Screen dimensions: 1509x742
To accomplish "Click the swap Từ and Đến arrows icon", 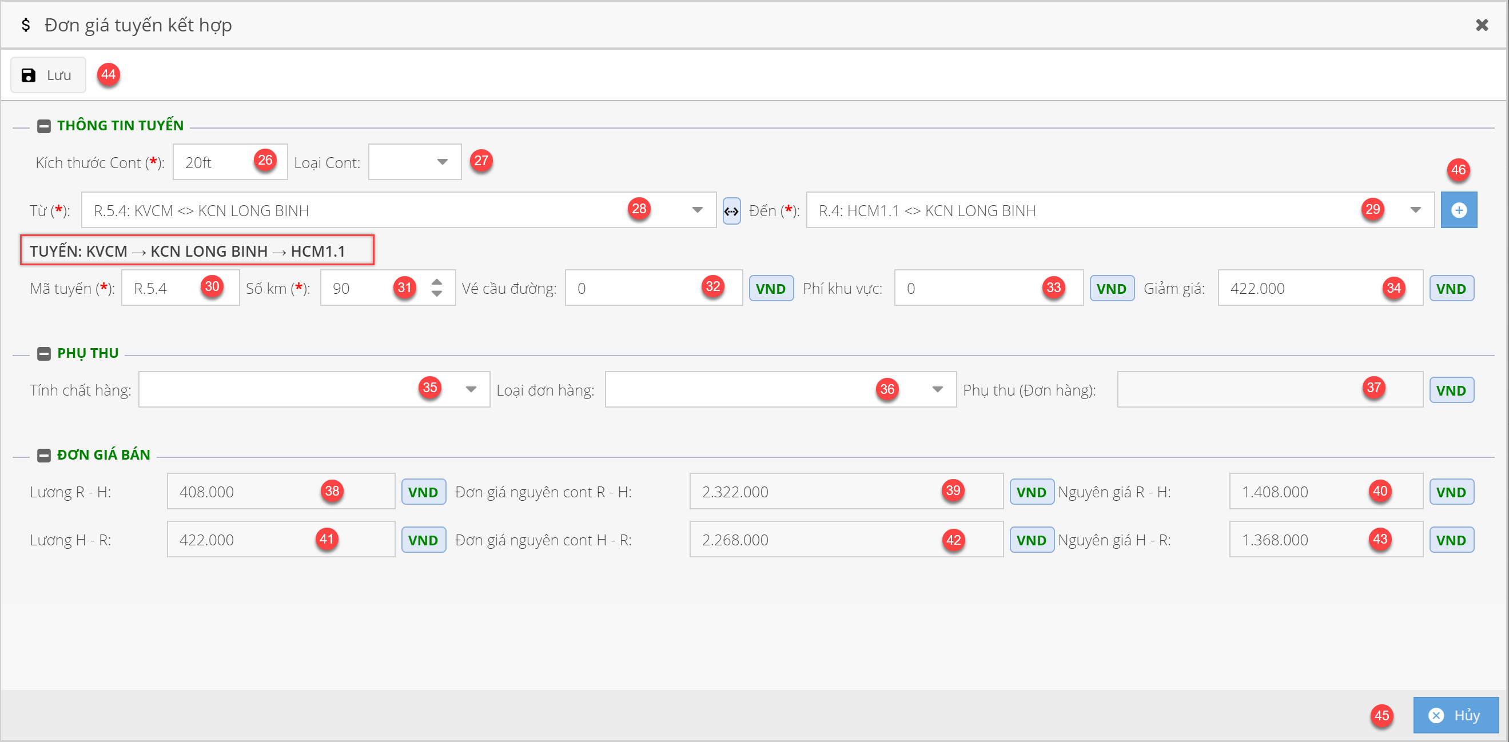I will coord(731,211).
